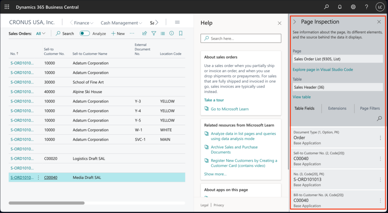Click the View table link
388x213 pixels.
pos(302,97)
